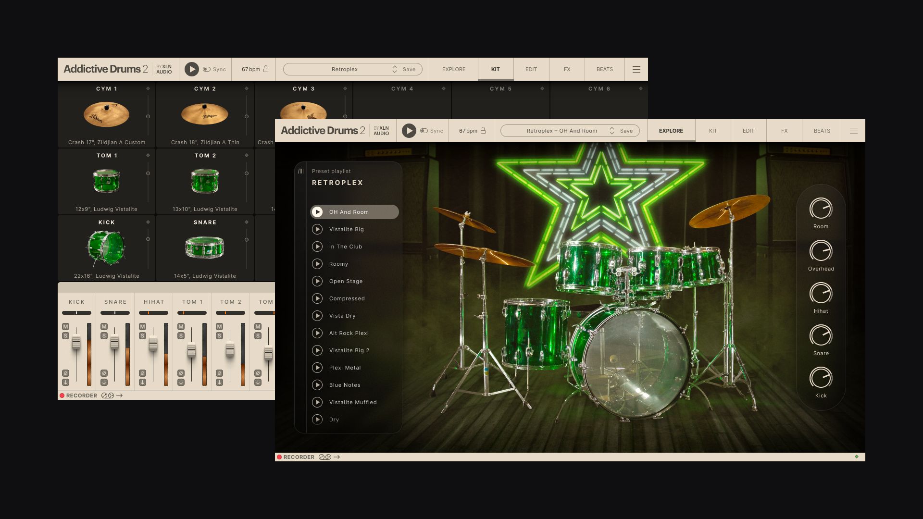The image size is (923, 519).
Task: Open SNARE slot options diamond
Action: point(247,222)
